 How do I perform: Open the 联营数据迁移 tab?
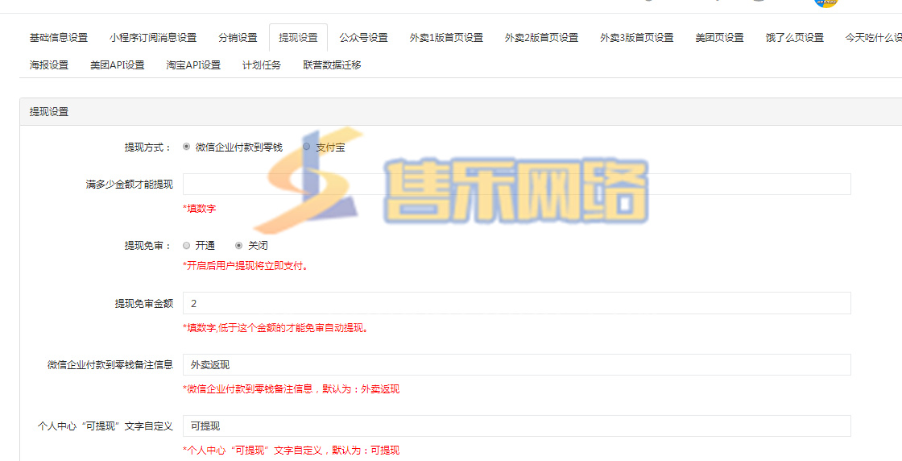[332, 65]
